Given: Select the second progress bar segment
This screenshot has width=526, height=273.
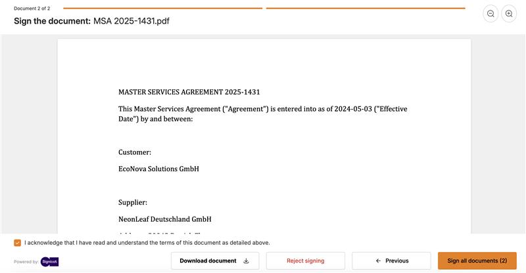Looking at the screenshot, I should (366, 9).
